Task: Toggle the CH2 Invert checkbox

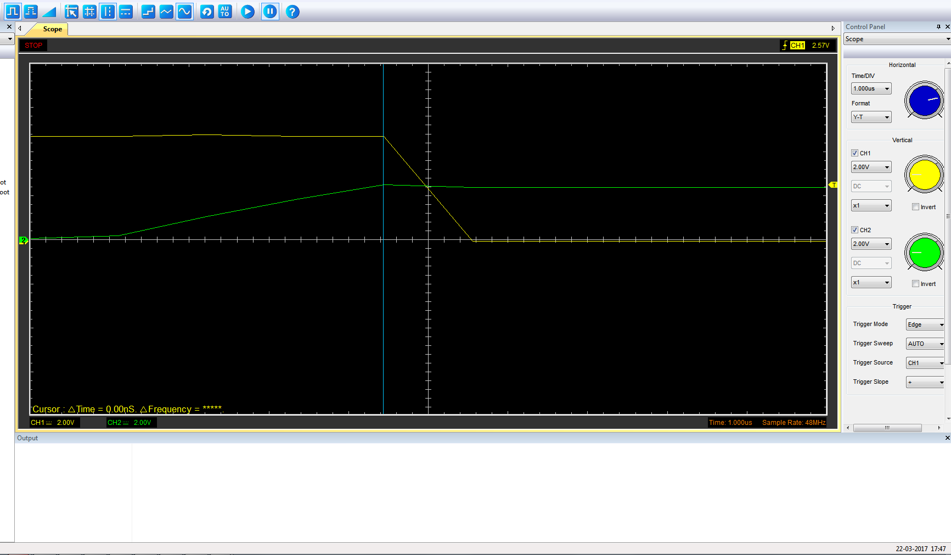Action: (x=915, y=284)
